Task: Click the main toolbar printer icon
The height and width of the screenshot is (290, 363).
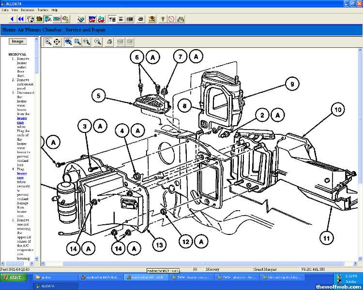Action: (140, 19)
